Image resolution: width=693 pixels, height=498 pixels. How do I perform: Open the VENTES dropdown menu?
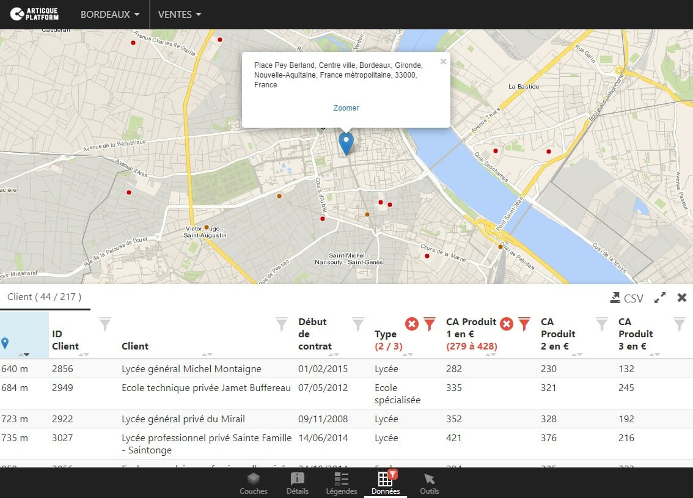(x=180, y=15)
